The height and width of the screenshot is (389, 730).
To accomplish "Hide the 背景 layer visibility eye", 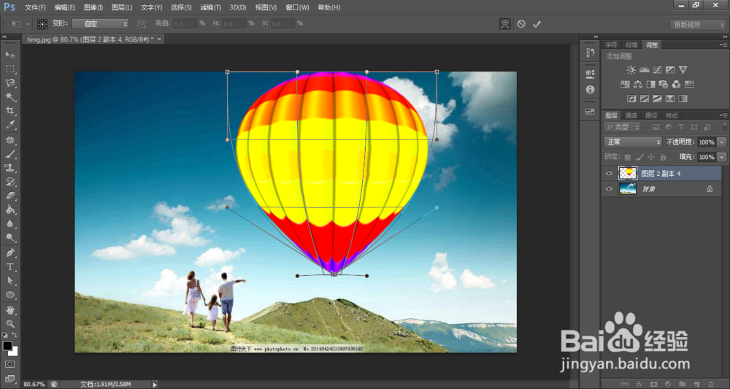I will pyautogui.click(x=609, y=189).
